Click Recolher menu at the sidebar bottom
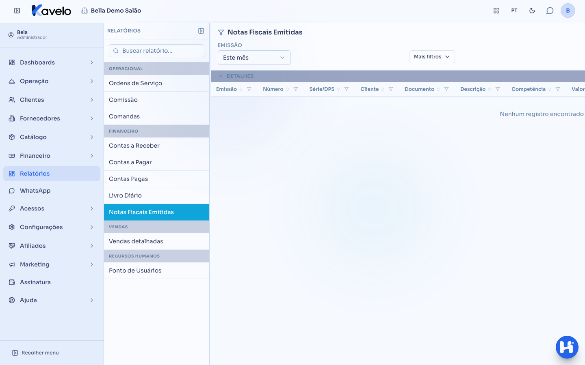The height and width of the screenshot is (365, 585). pos(35,353)
